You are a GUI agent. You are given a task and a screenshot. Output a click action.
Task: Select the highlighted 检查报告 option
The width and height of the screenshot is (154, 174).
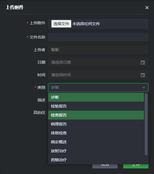pyautogui.click(x=96, y=115)
